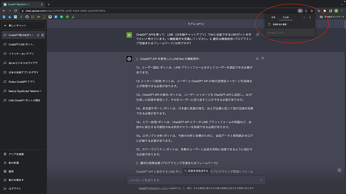Give the response a thumbs up
Screen dimensions: 346x194
tap(257, 58)
